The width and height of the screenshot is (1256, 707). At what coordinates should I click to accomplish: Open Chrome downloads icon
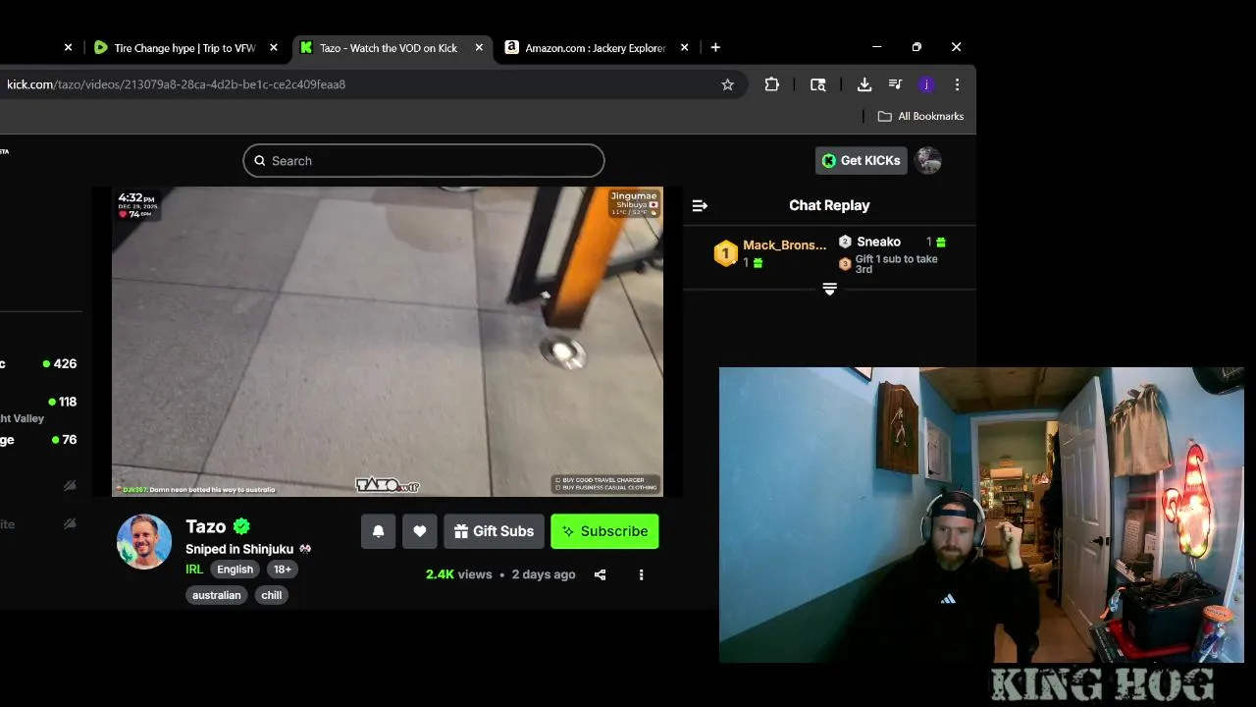(864, 84)
